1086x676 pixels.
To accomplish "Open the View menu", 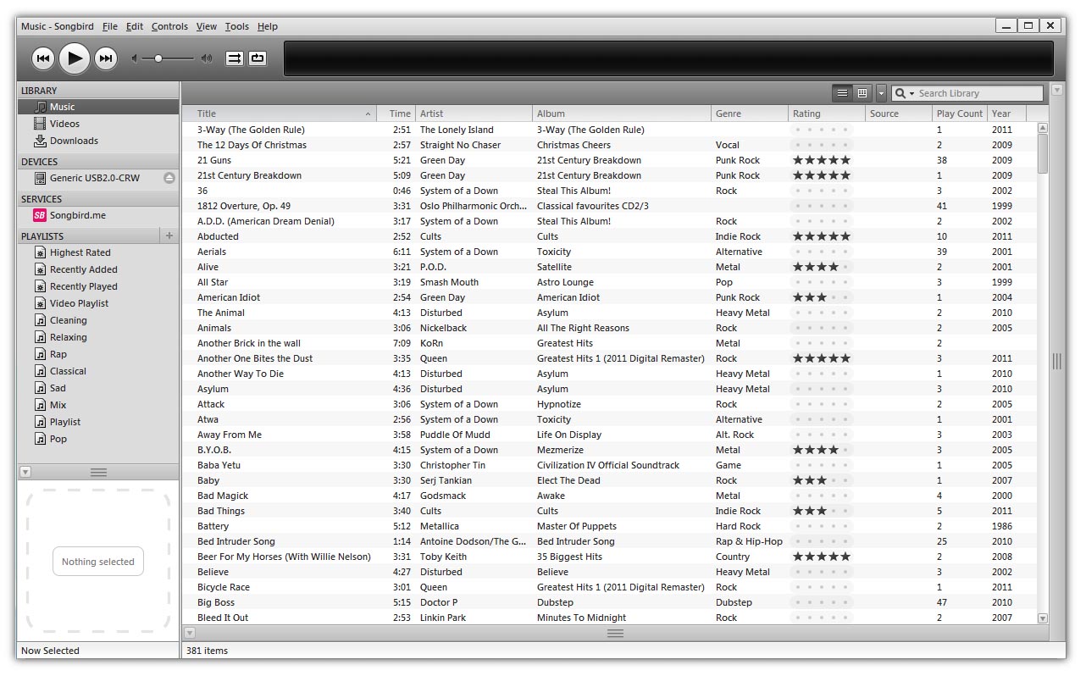I will pyautogui.click(x=207, y=26).
